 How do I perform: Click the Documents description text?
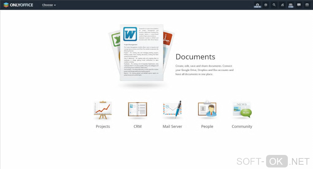(204, 70)
